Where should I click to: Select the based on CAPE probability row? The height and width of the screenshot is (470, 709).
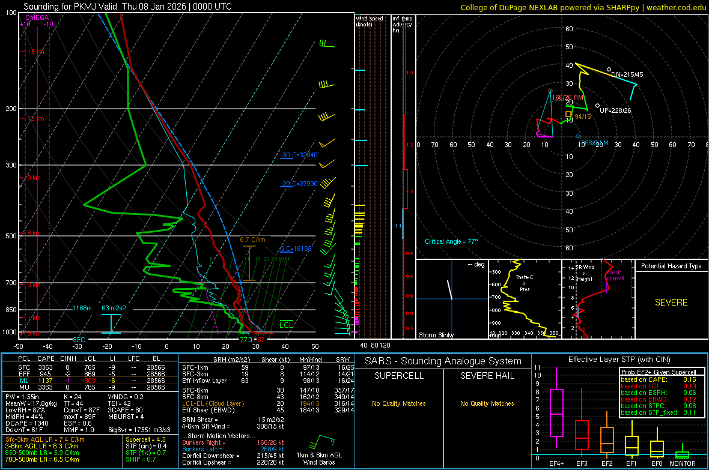(x=659, y=379)
